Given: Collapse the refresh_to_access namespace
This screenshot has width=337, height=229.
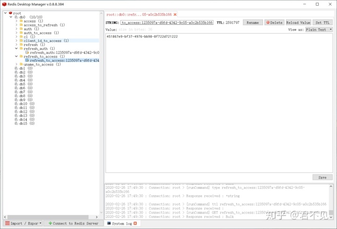Looking at the screenshot, I should pyautogui.click(x=16, y=57).
